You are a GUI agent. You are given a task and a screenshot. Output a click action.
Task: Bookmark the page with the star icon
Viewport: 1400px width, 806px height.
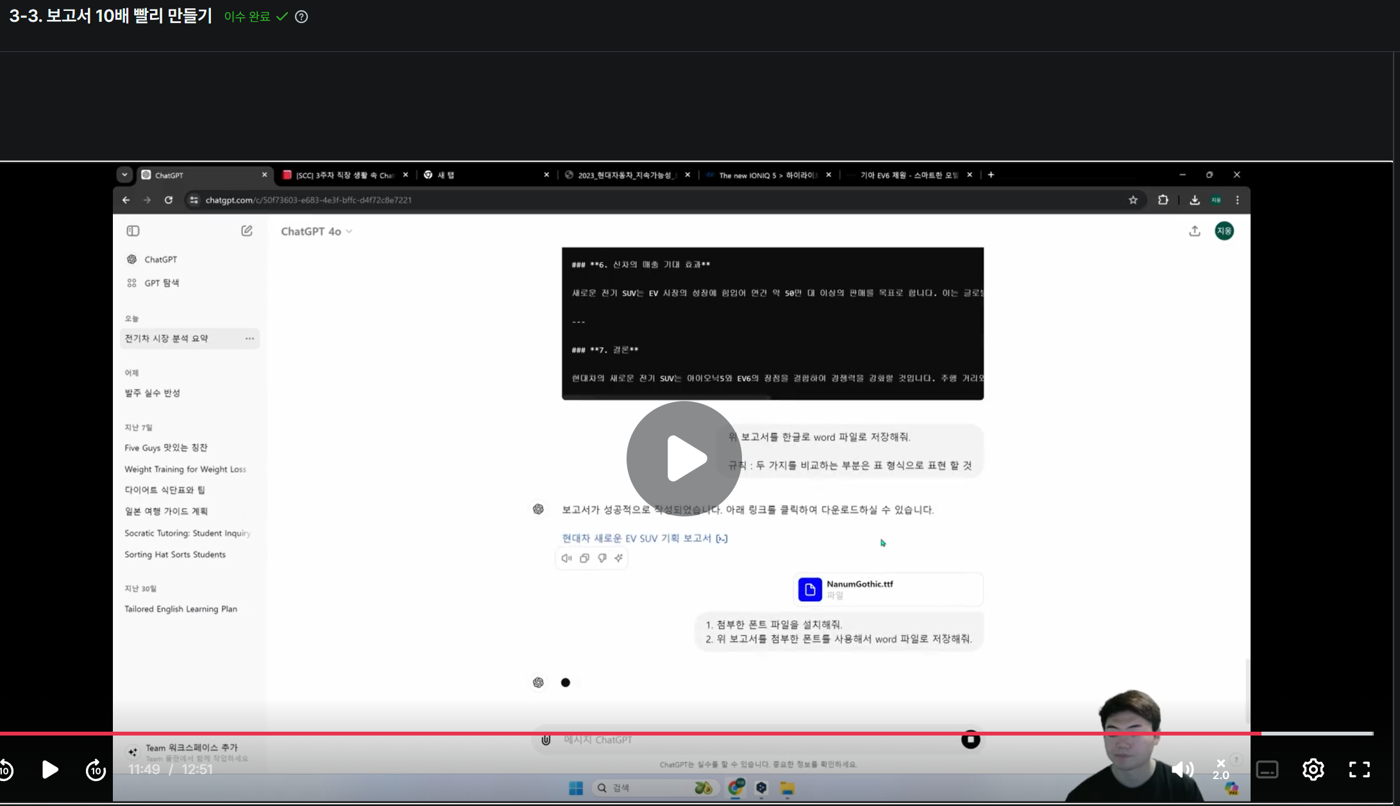[1133, 200]
